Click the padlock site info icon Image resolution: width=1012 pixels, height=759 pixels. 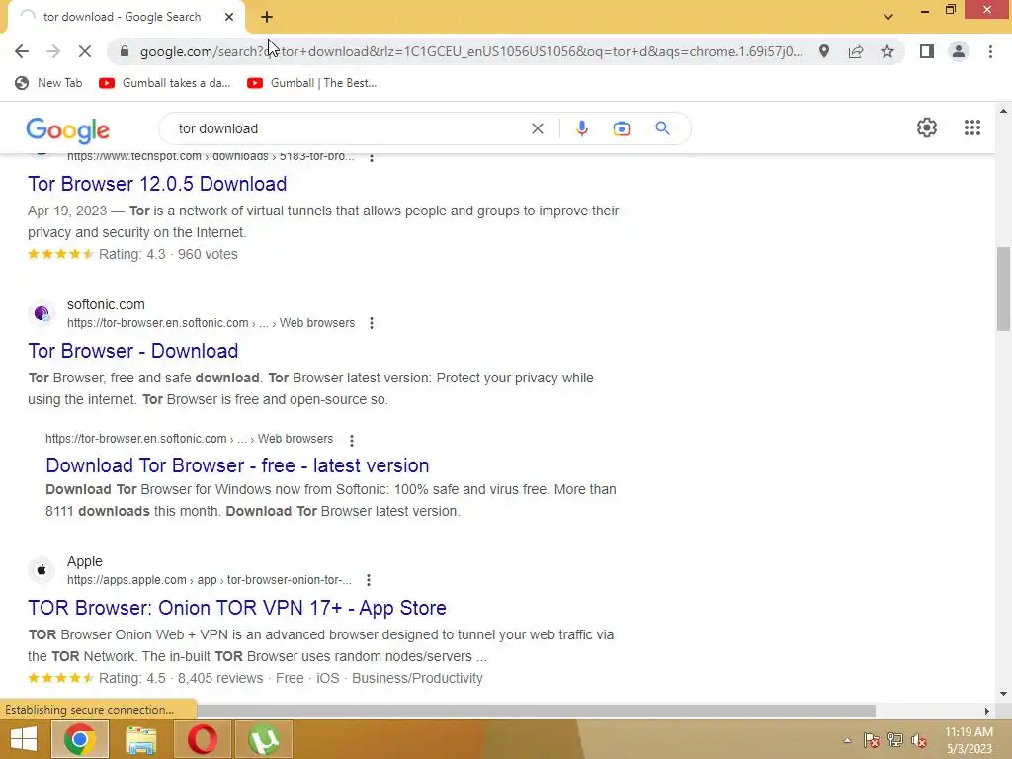(125, 51)
